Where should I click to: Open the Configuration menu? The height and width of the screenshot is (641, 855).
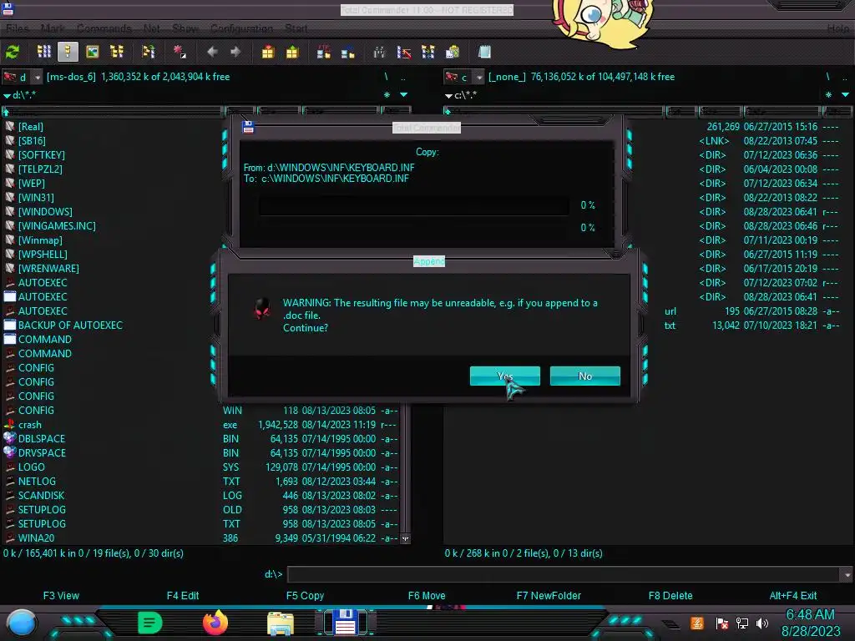point(241,28)
